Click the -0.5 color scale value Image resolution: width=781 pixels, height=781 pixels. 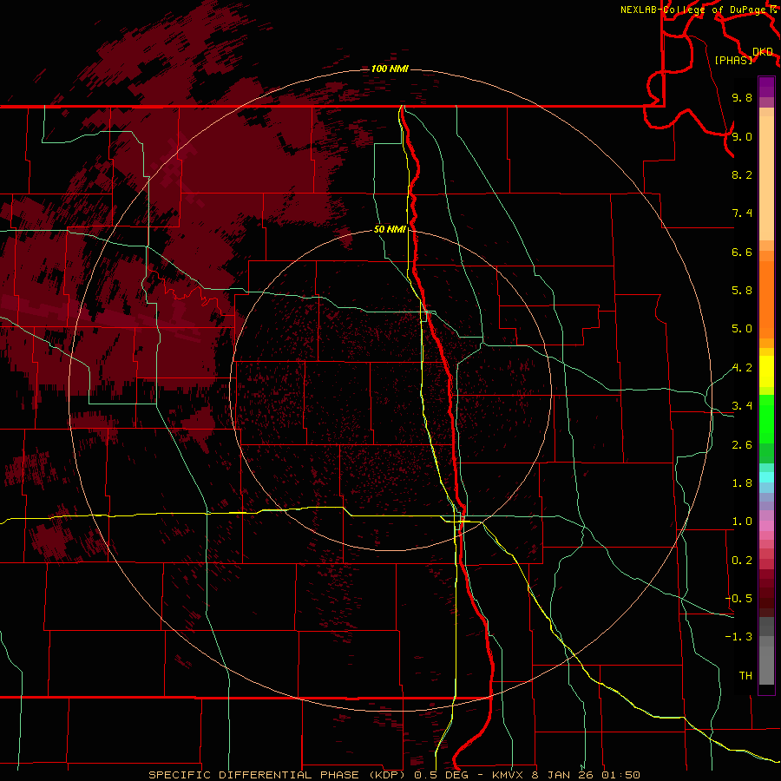click(738, 599)
